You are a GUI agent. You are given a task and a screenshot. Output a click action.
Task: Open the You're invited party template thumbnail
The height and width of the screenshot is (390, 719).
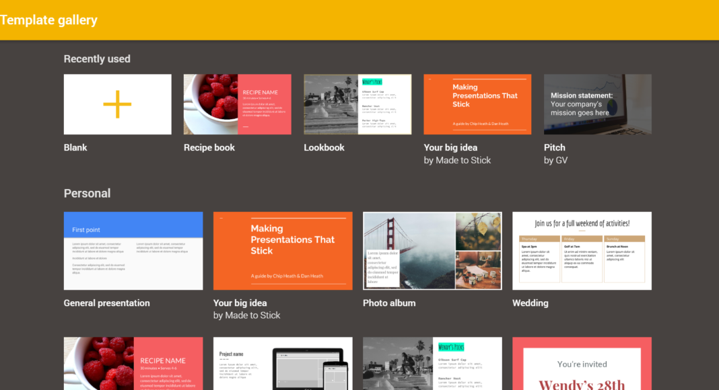582,364
